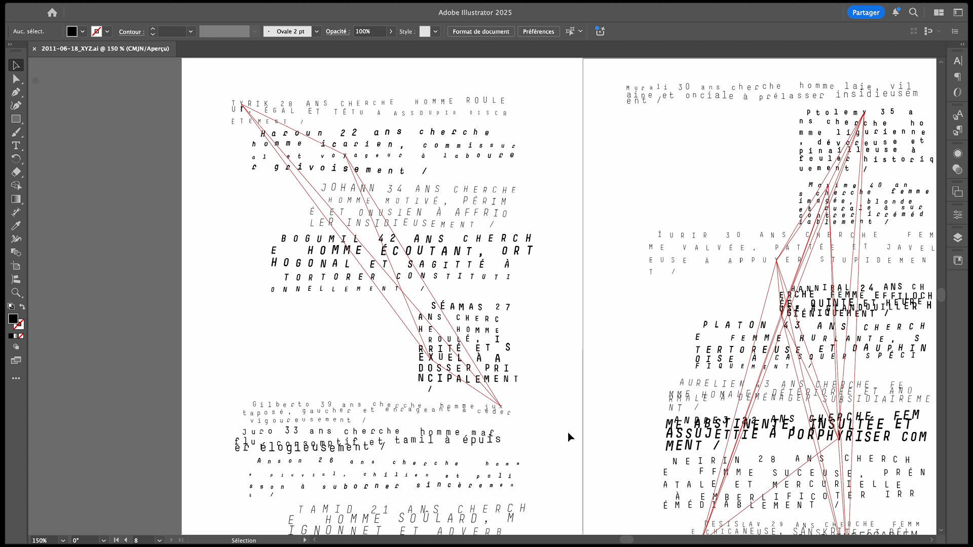This screenshot has width=973, height=547.
Task: Pick the Eraser tool
Action: pyautogui.click(x=16, y=172)
